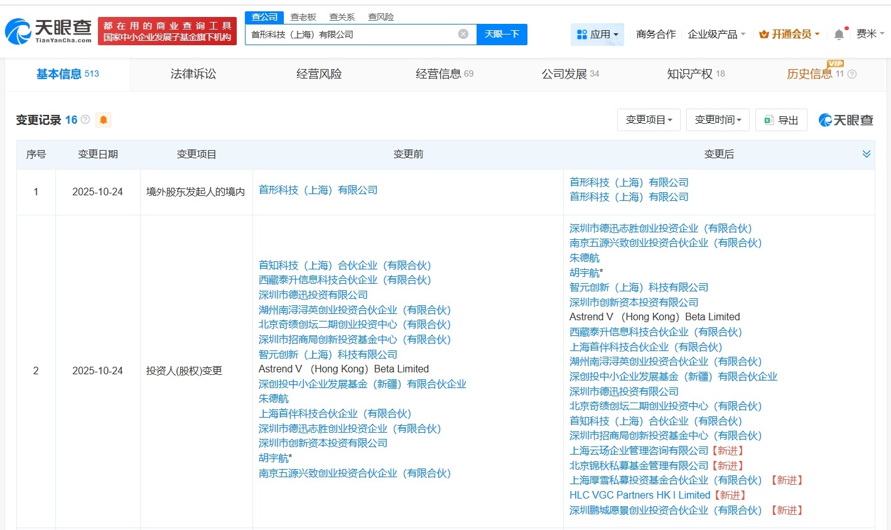Open the 变更项目 filter dropdown

coord(649,119)
